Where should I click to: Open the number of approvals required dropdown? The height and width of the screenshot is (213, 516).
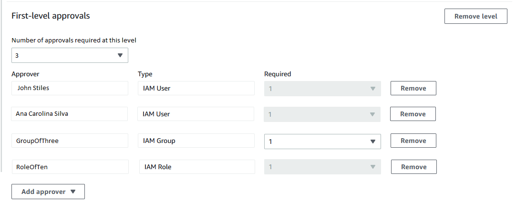(70, 55)
